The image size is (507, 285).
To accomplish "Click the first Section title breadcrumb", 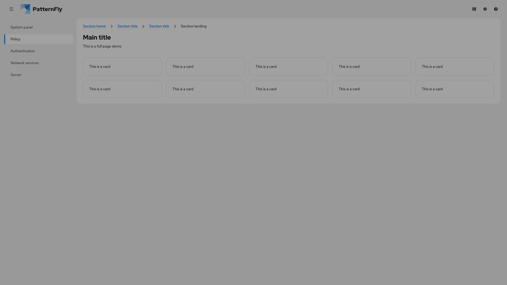I will [127, 26].
